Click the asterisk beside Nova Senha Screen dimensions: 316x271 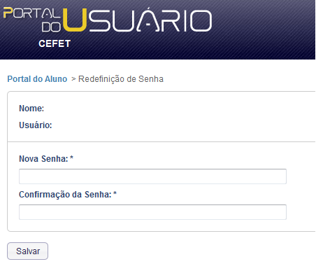tap(71, 158)
